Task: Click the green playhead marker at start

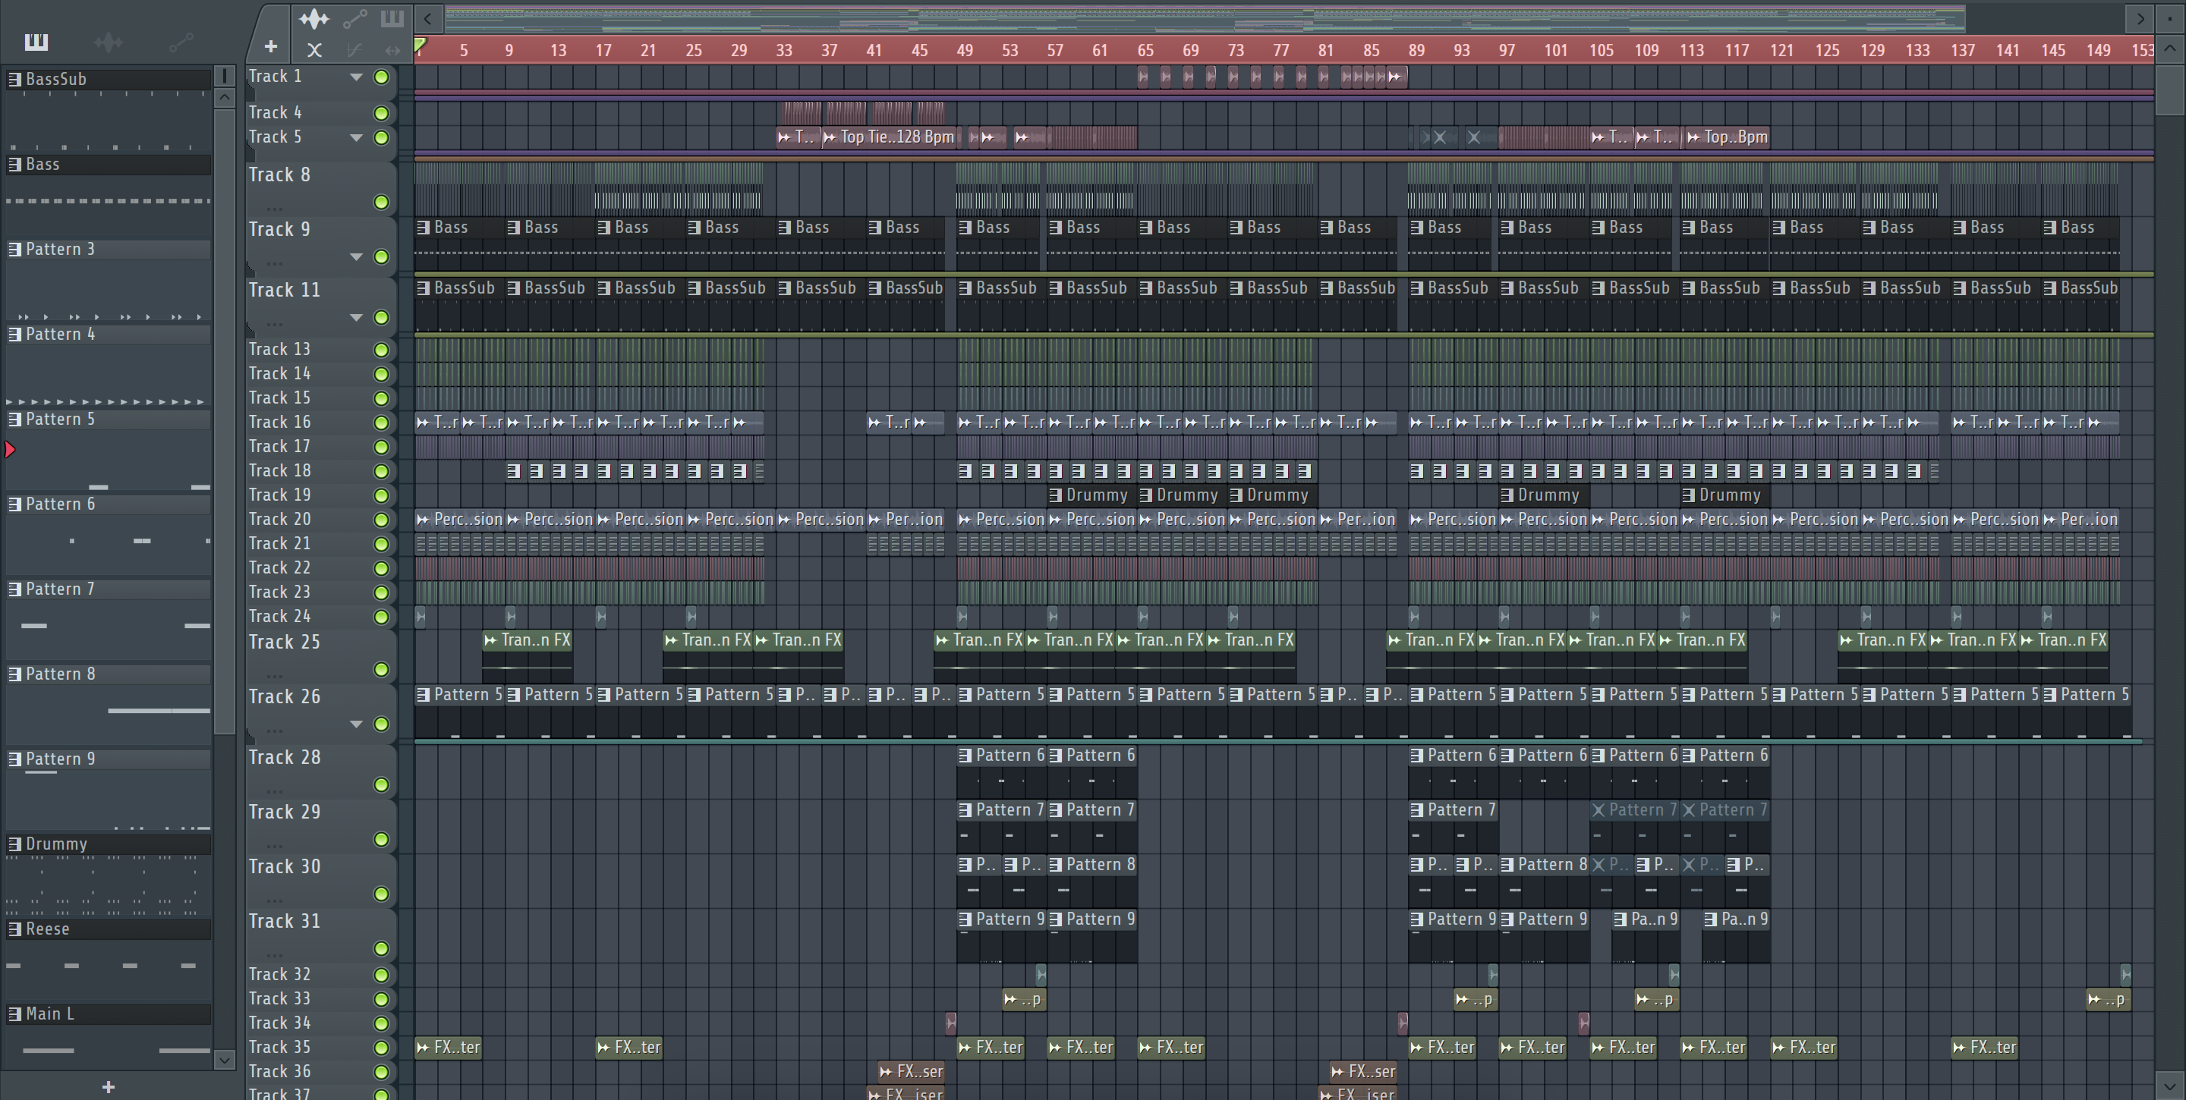Action: pyautogui.click(x=420, y=45)
